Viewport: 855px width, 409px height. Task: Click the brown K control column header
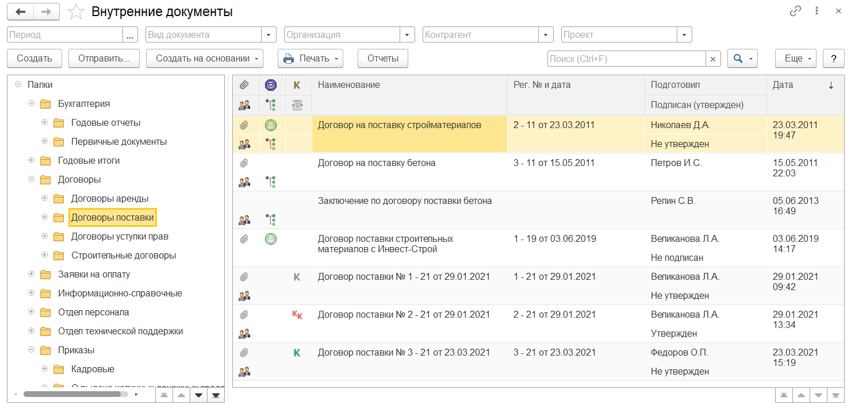[x=297, y=85]
